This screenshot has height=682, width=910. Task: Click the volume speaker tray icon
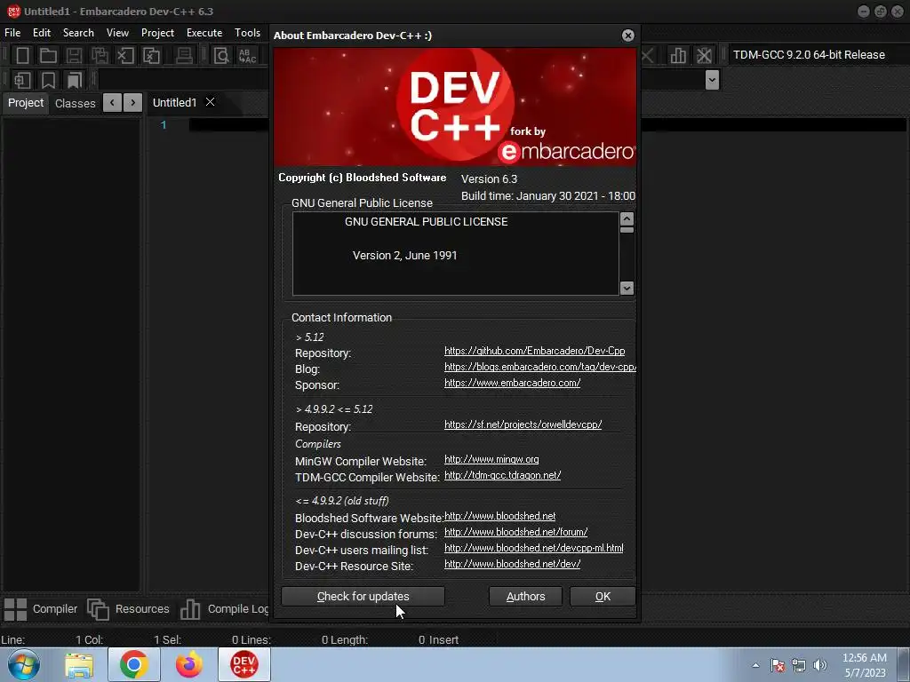click(x=820, y=665)
